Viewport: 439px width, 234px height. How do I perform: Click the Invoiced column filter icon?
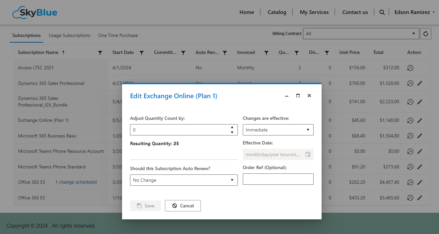[x=266, y=53]
